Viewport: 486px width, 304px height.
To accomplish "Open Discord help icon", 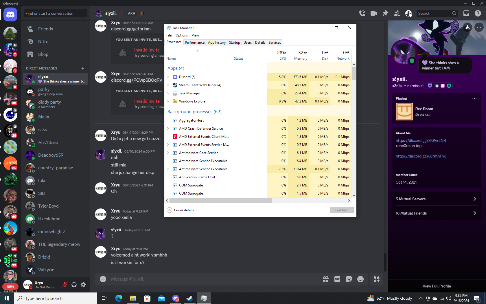I will 478,13.
